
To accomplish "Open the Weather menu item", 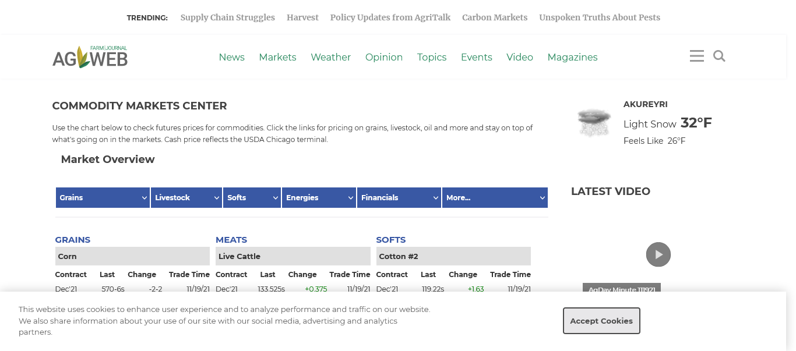I will pyautogui.click(x=330, y=57).
